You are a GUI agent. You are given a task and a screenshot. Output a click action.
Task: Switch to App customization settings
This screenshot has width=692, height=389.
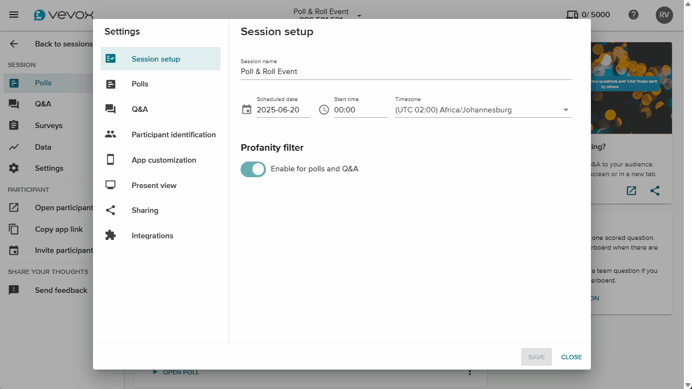163,160
